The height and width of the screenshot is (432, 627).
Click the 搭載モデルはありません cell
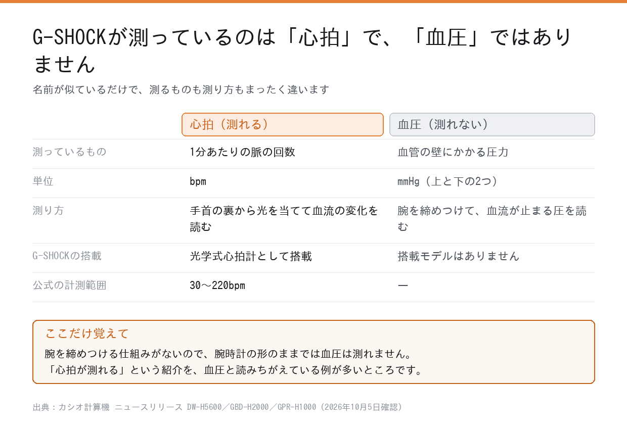point(459,256)
